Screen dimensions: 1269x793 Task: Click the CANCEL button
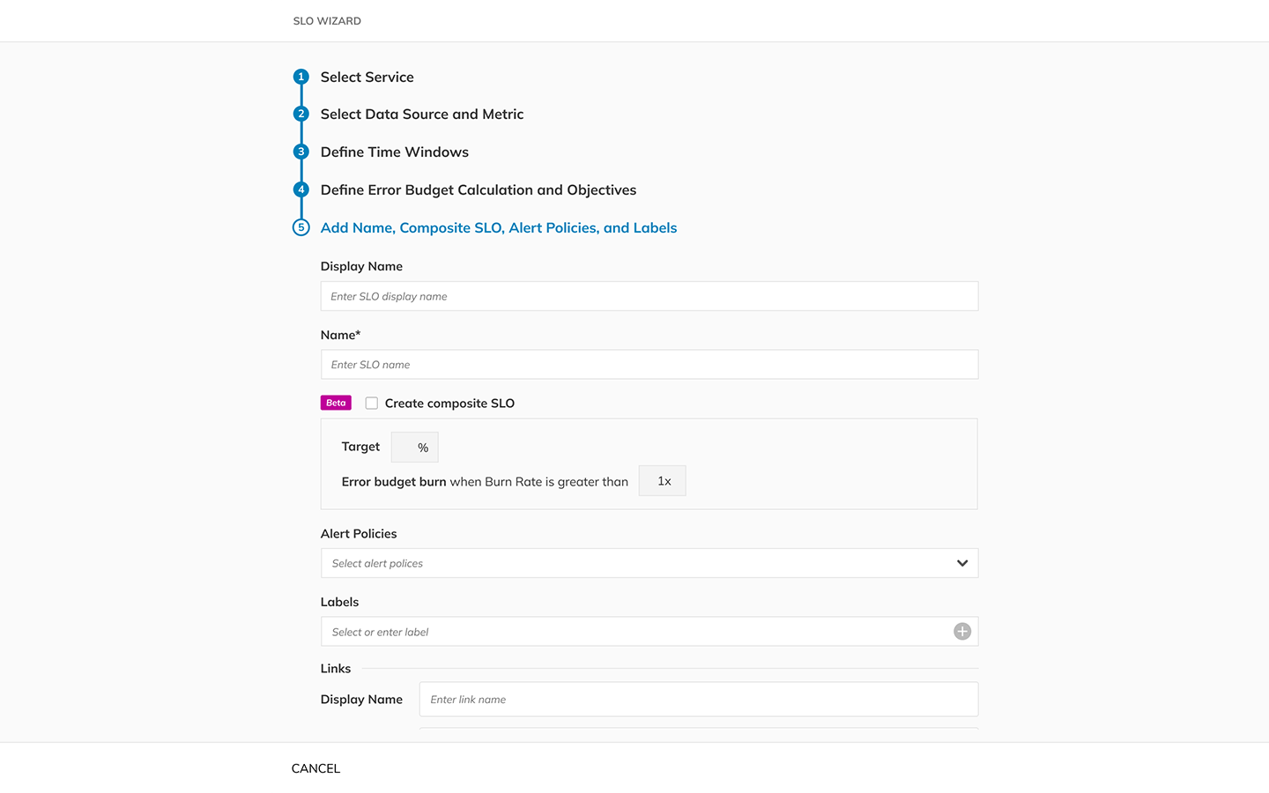(315, 768)
